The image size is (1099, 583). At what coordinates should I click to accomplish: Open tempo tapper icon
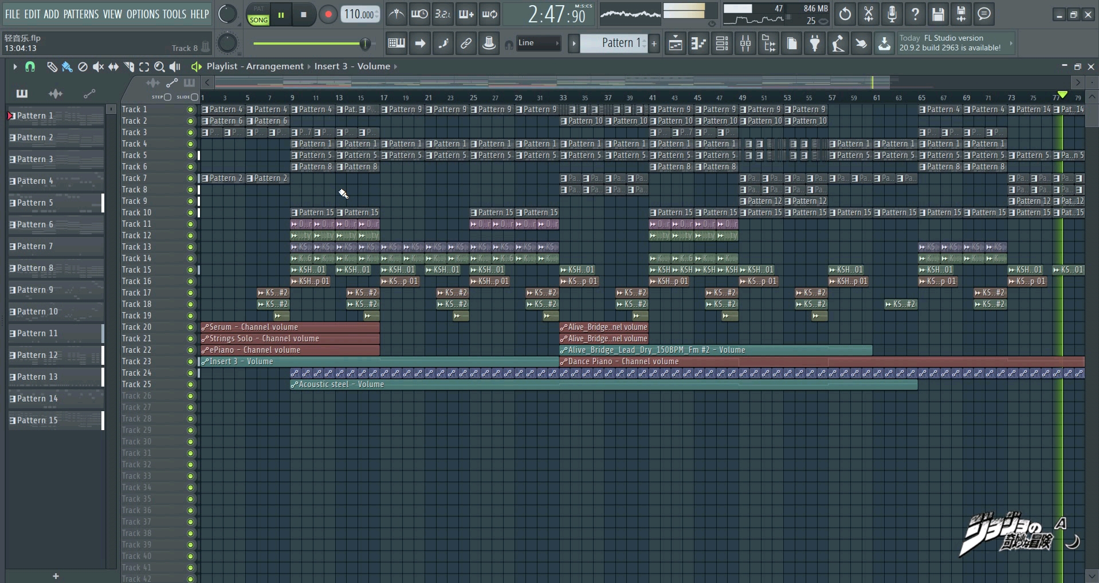838,44
